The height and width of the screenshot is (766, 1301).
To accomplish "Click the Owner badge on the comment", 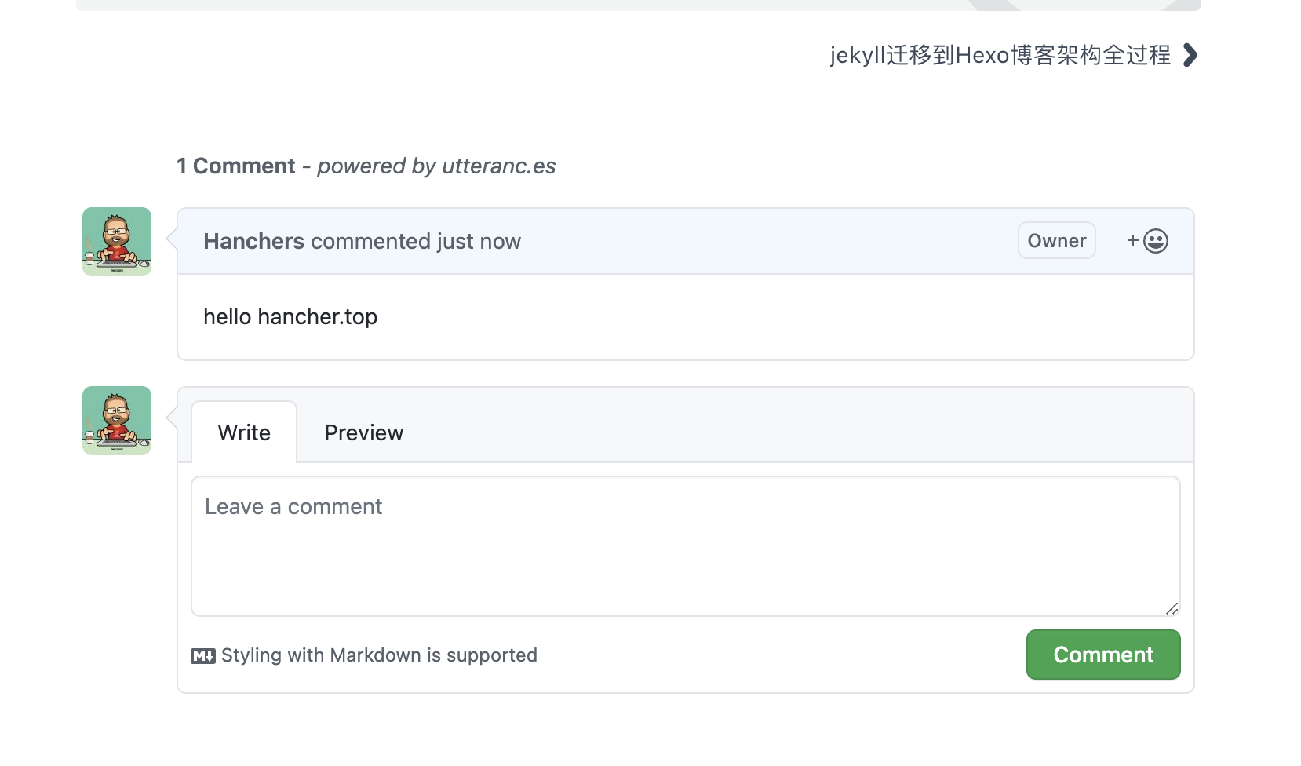I will coord(1056,241).
